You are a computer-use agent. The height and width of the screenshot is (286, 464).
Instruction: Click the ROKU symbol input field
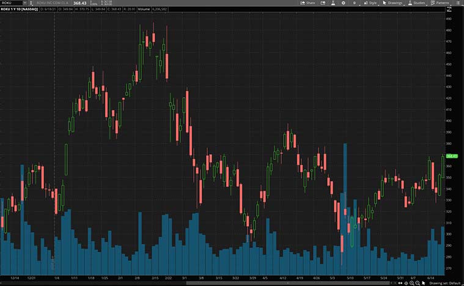click(x=11, y=3)
